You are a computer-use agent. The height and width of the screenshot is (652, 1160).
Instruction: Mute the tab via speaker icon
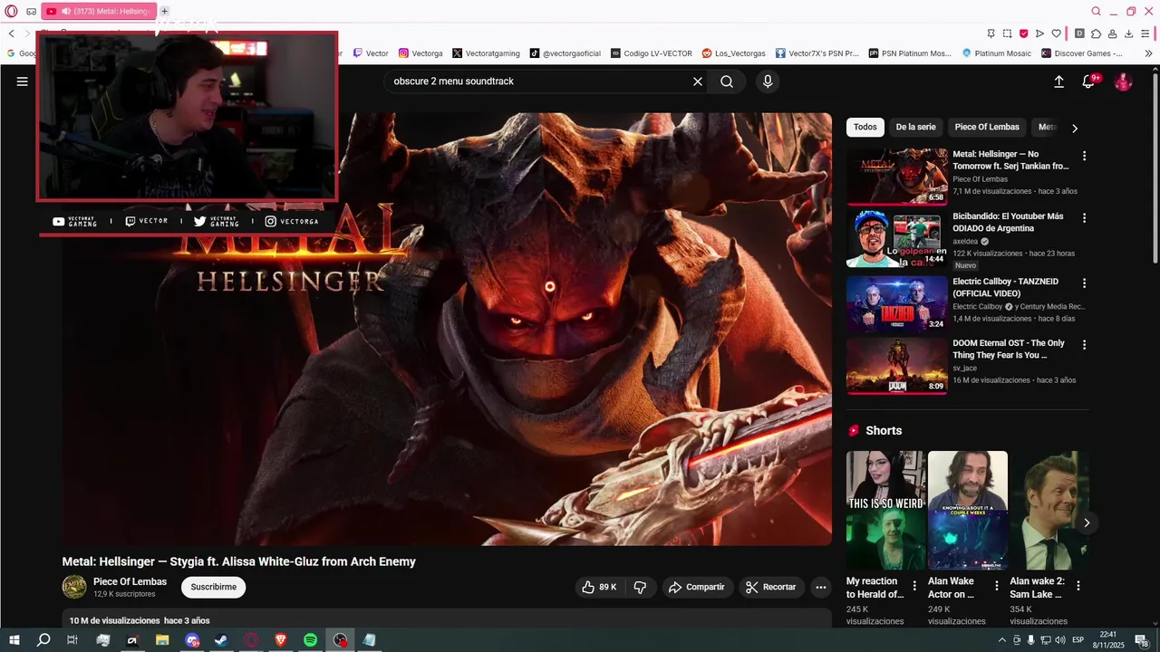point(66,11)
